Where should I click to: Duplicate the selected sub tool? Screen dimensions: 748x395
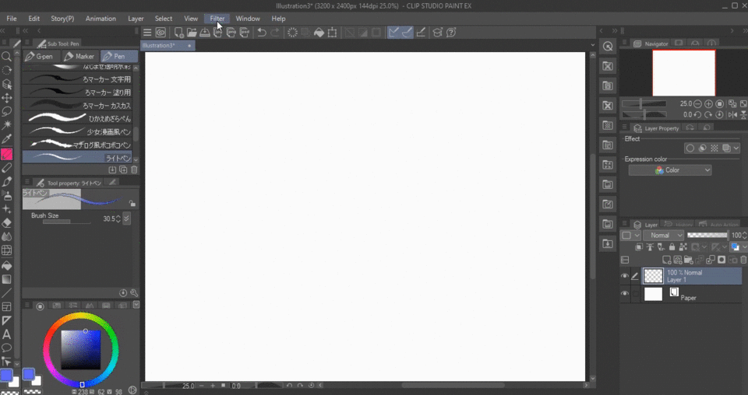tap(123, 170)
